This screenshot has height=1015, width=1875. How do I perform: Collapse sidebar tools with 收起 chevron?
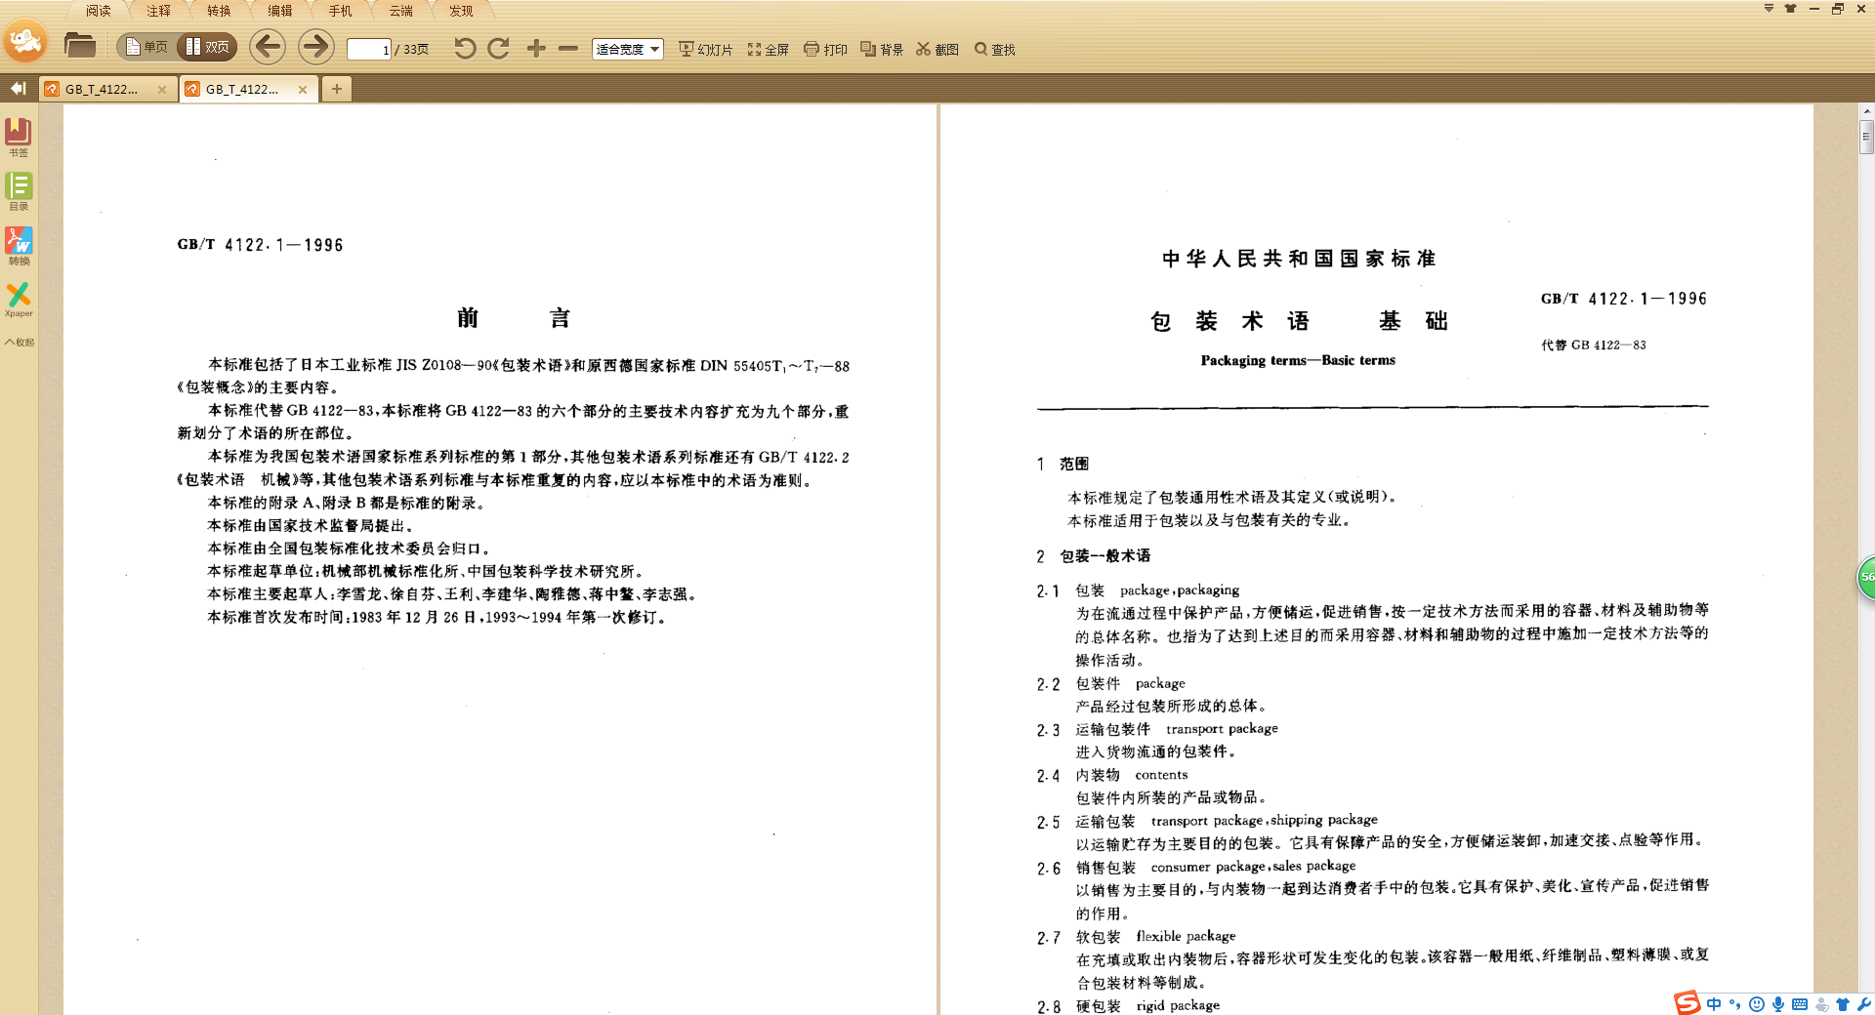point(19,343)
